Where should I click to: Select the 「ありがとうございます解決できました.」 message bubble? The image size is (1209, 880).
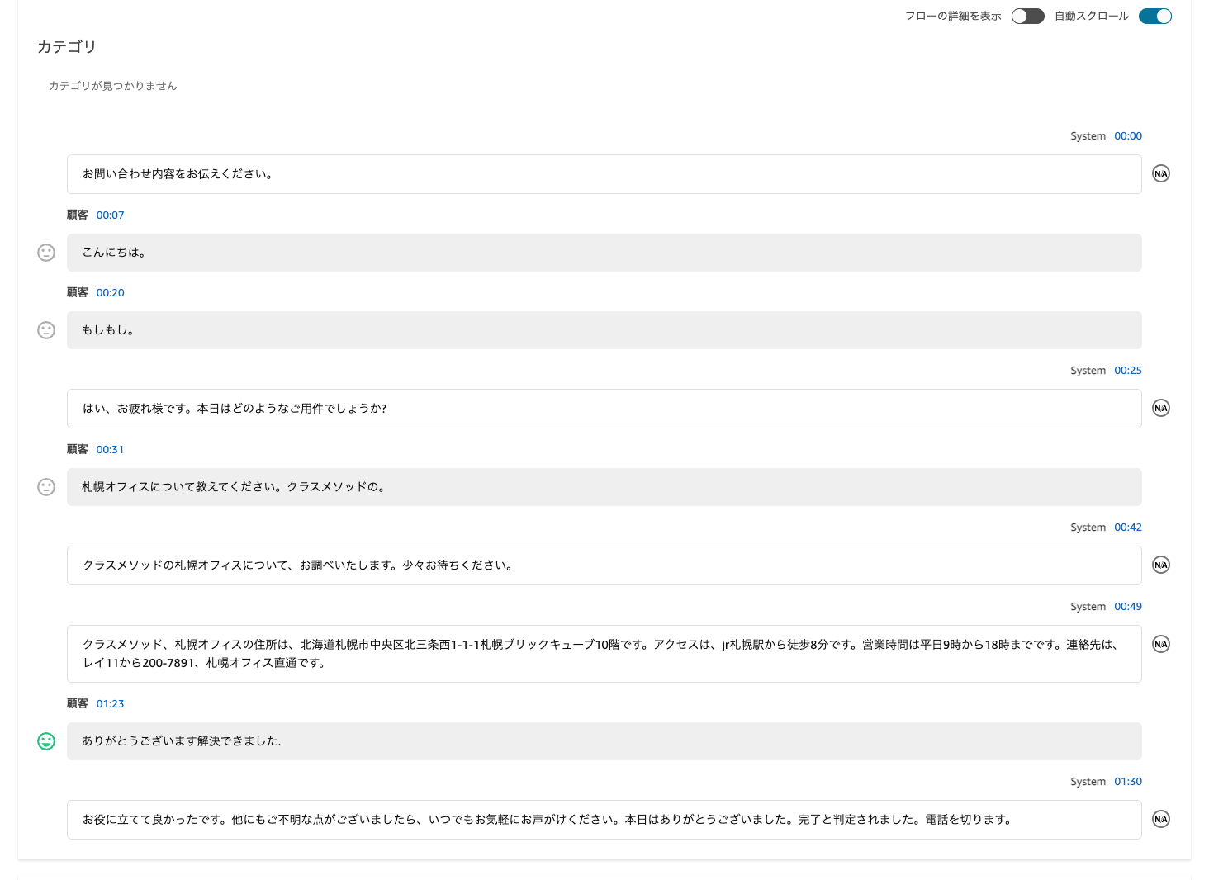coord(604,741)
